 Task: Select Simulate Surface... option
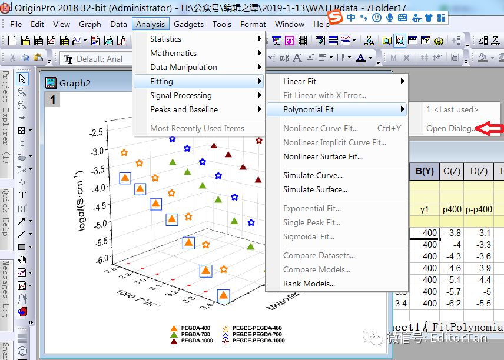point(337,189)
